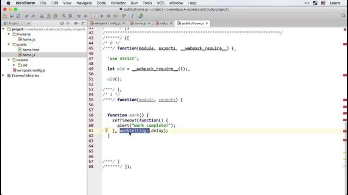Click the run with coverage icon
Viewport: 348px width, 195px height.
pyautogui.click(x=115, y=16)
